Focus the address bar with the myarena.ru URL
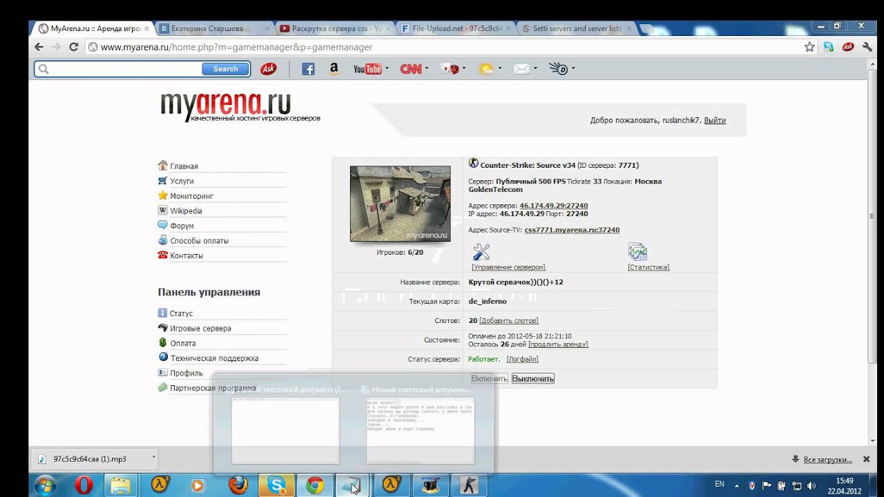The height and width of the screenshot is (497, 884). pyautogui.click(x=442, y=47)
